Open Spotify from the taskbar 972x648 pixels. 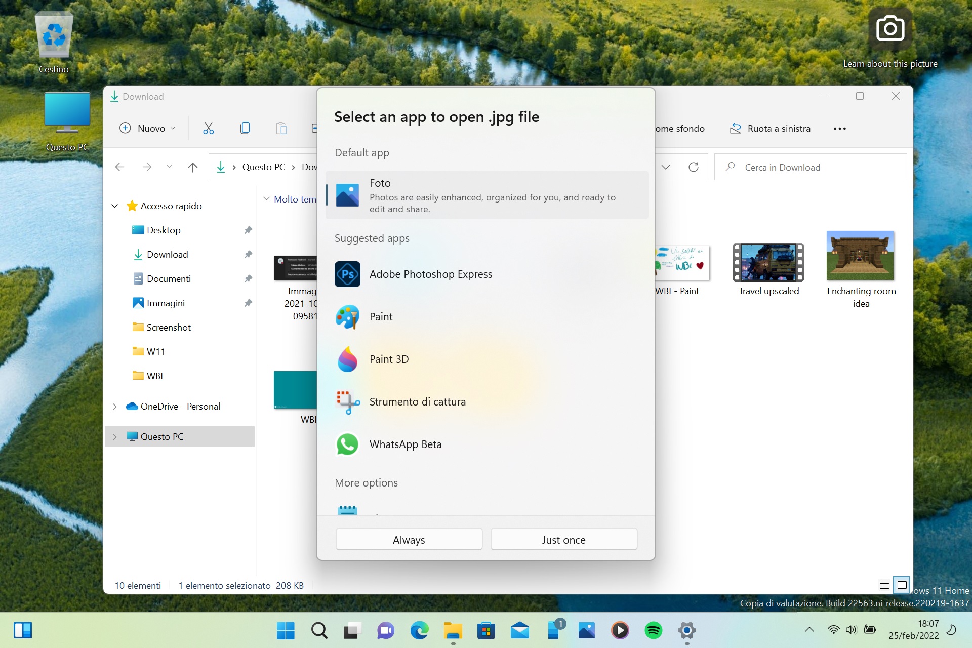tap(653, 630)
